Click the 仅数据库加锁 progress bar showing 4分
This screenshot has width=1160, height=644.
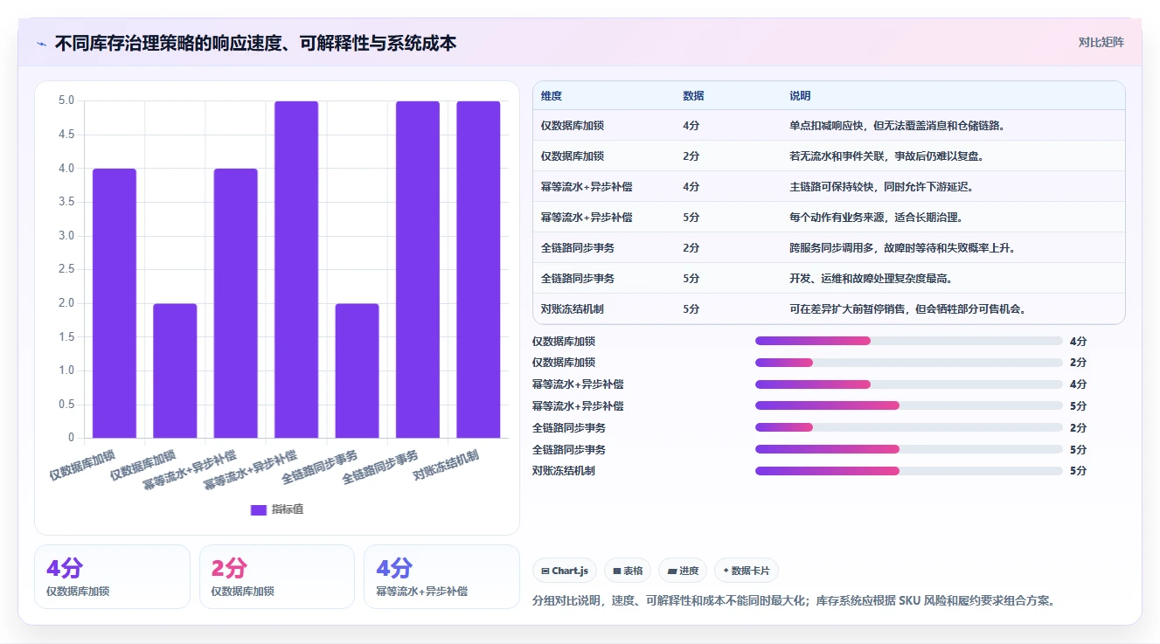[909, 341]
